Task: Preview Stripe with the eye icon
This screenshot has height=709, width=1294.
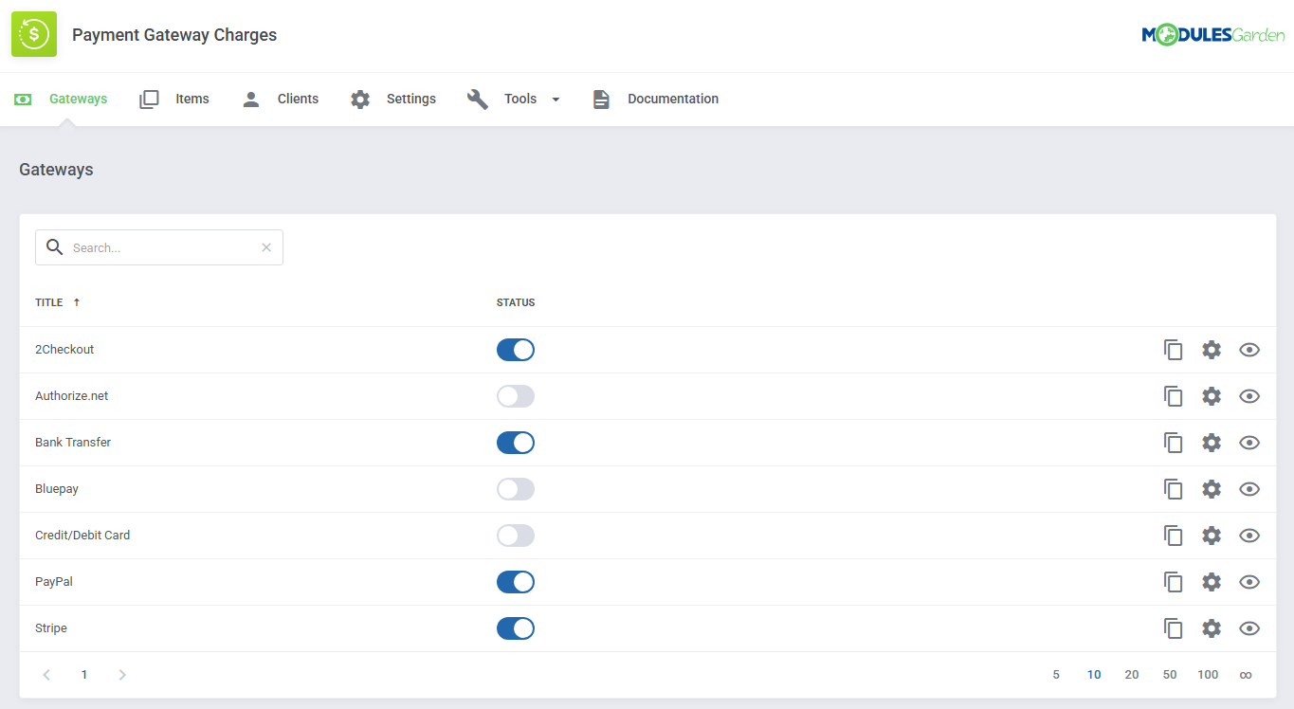Action: pyautogui.click(x=1248, y=627)
